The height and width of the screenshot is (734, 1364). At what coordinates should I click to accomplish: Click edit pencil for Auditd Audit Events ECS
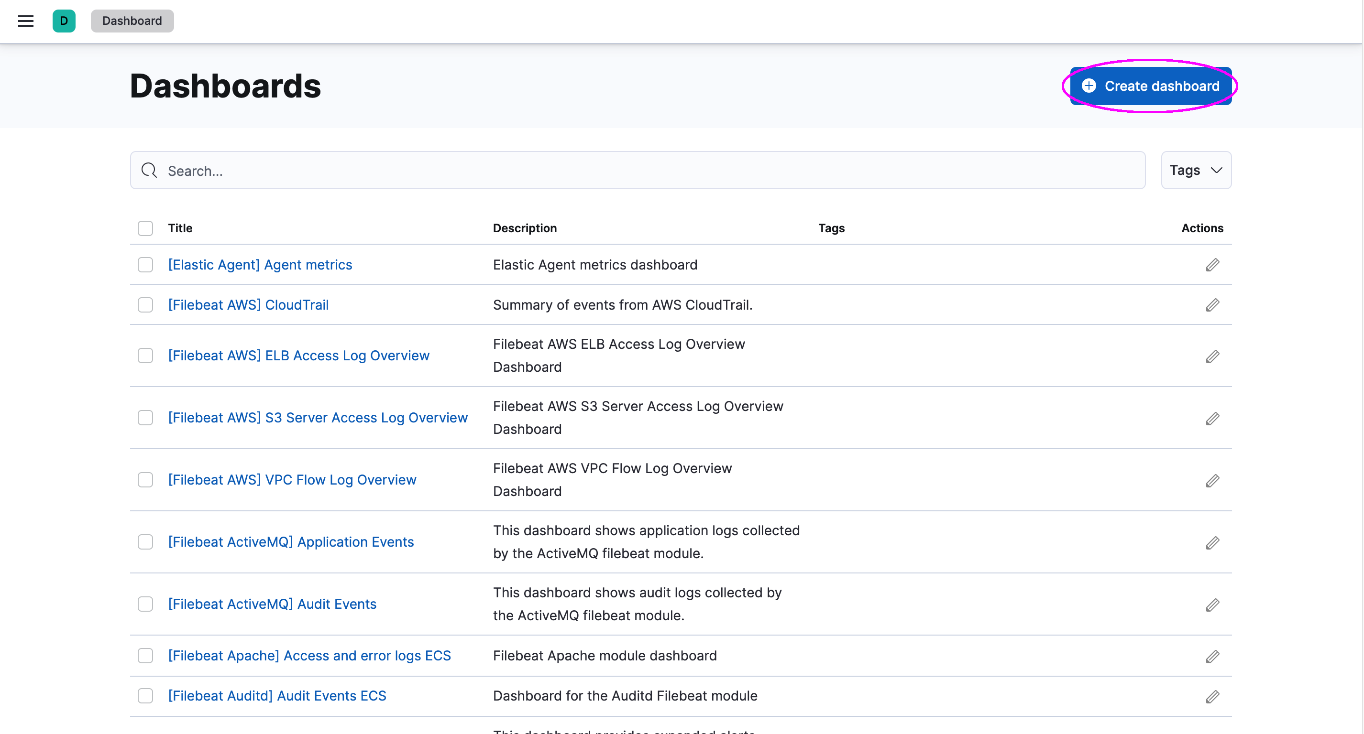pos(1212,696)
